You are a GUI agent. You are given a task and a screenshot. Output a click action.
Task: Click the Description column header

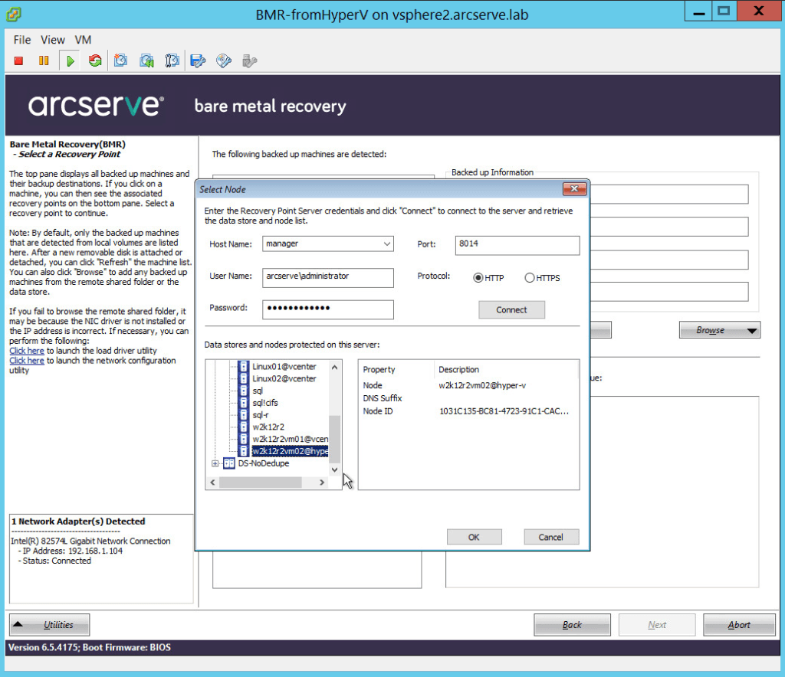tap(458, 369)
